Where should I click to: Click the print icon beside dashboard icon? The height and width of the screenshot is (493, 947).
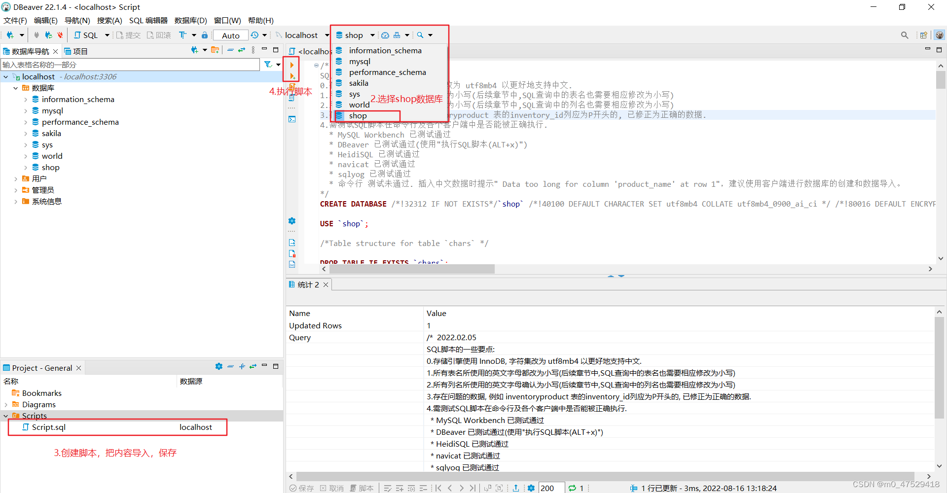397,35
